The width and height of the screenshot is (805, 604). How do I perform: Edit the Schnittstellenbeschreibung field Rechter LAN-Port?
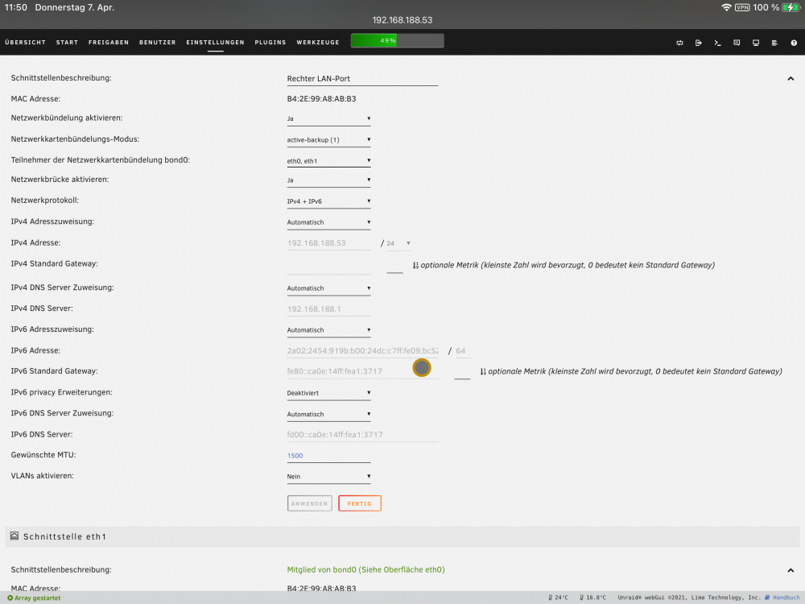pos(362,79)
